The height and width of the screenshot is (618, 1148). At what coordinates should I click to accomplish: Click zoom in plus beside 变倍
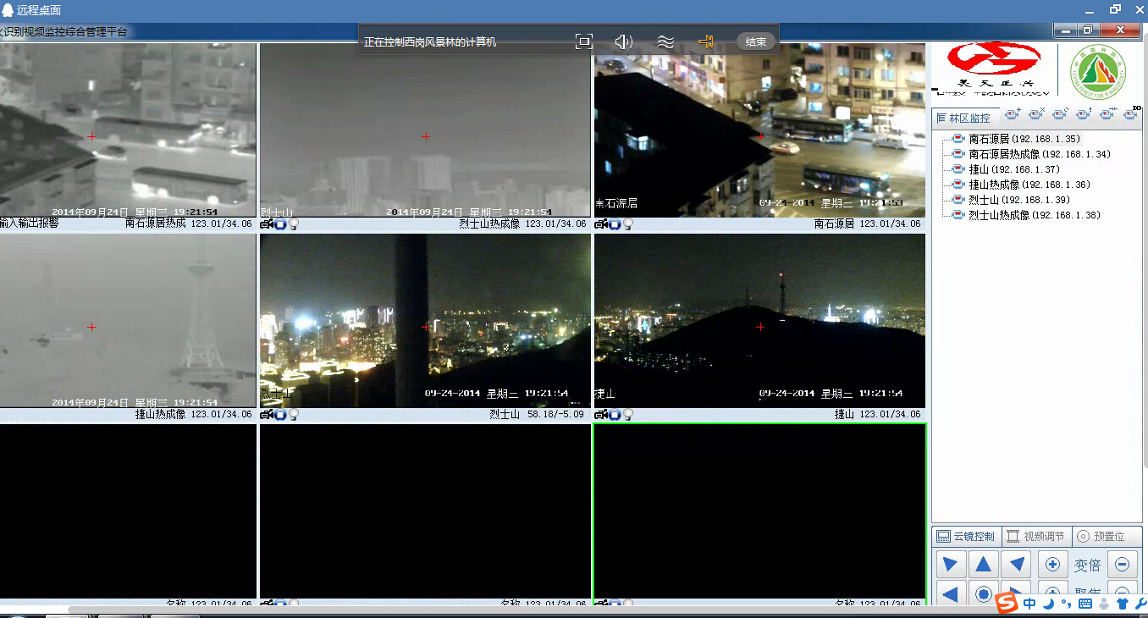click(1052, 565)
